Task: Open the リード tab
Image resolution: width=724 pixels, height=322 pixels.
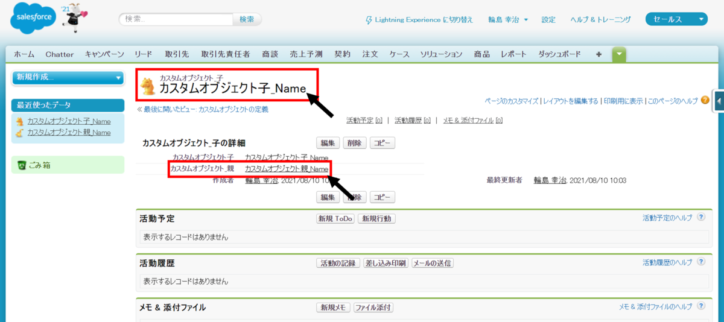Action: 144,54
